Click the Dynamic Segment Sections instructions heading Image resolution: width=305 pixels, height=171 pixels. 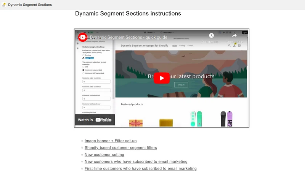pyautogui.click(x=128, y=13)
